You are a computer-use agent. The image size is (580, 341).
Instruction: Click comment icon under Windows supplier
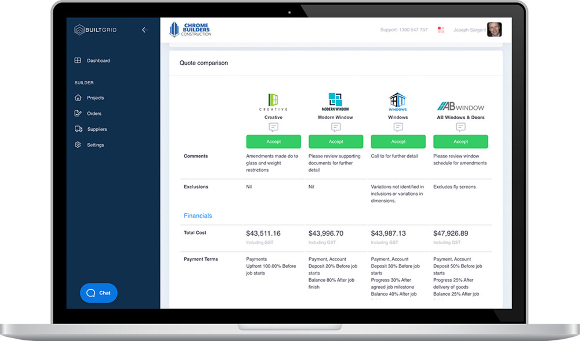[398, 127]
